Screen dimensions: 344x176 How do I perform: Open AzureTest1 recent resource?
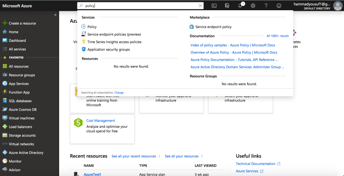92,174
